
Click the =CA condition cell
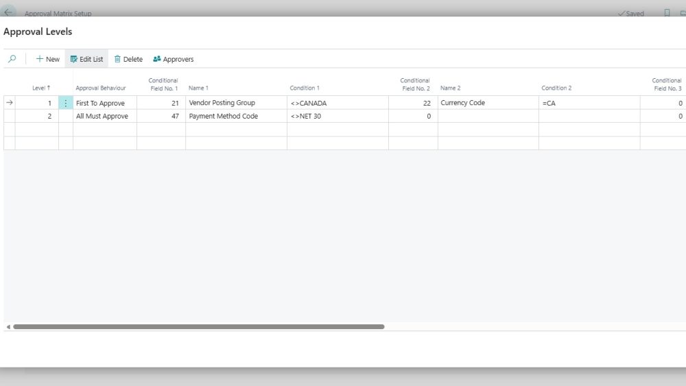589,103
